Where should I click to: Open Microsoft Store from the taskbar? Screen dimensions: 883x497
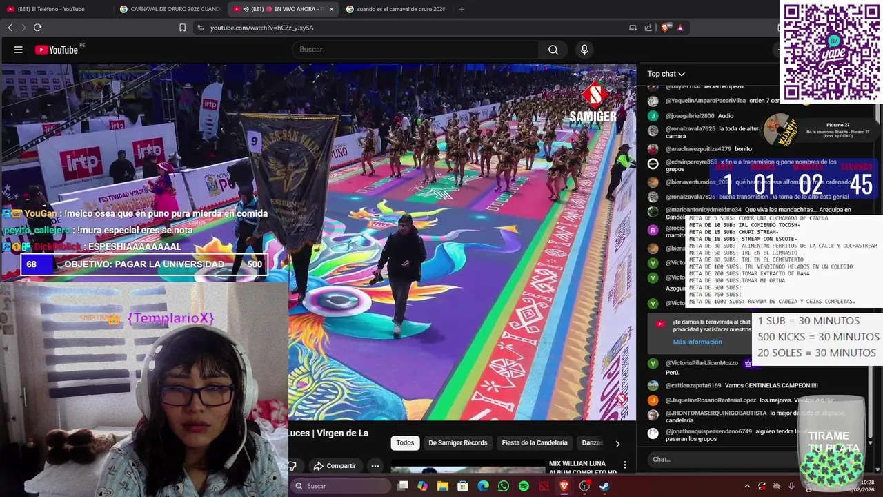[463, 486]
